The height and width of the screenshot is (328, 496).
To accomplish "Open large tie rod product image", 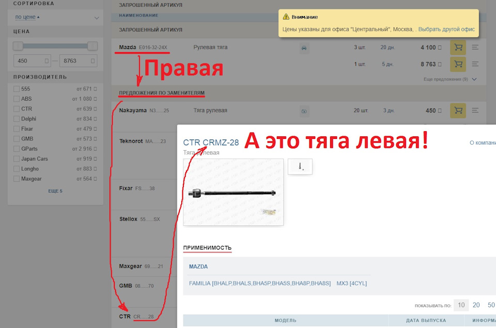I will pyautogui.click(x=234, y=192).
